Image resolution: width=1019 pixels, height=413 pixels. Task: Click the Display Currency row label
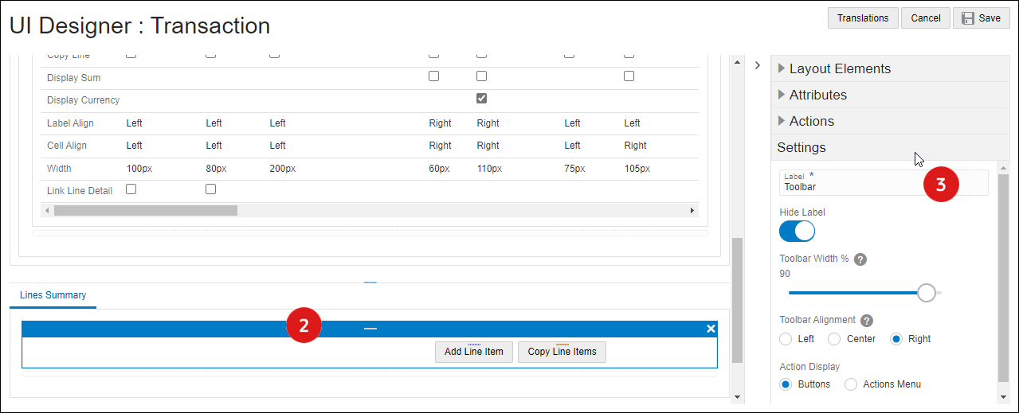[83, 100]
